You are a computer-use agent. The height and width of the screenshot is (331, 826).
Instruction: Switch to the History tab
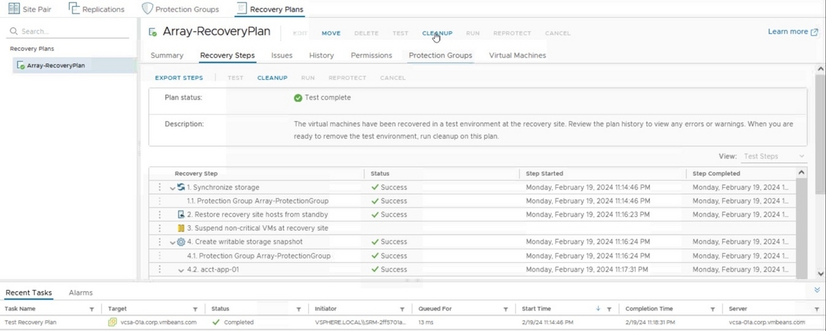(x=321, y=55)
